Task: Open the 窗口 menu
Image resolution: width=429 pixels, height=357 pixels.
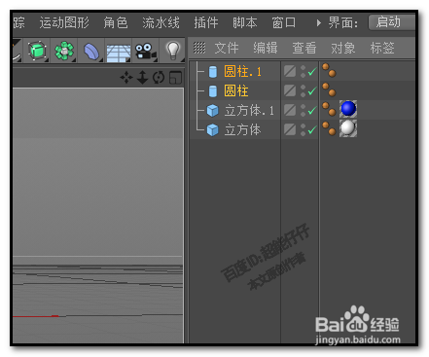Action: tap(284, 22)
